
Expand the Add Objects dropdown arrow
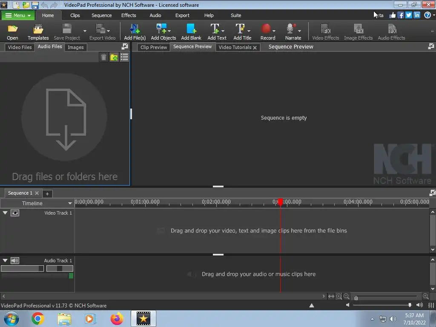(169, 31)
